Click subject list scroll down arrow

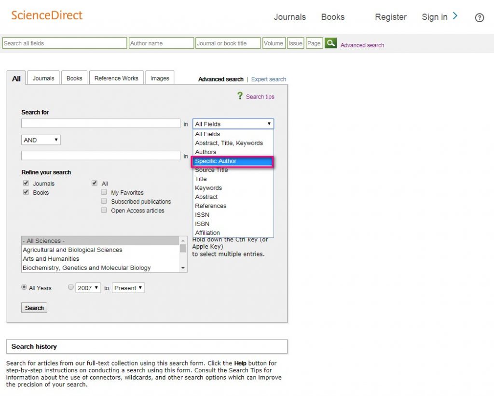pos(183,268)
